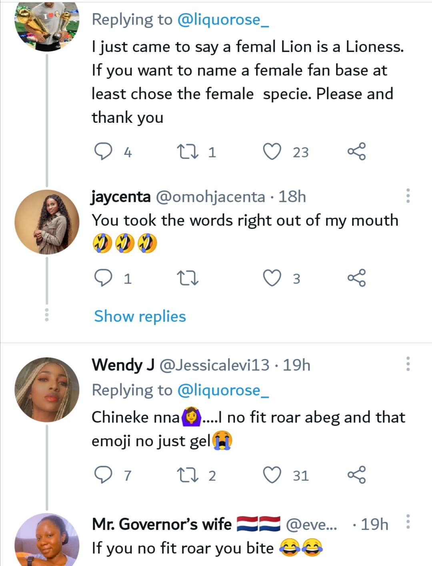Image resolution: width=432 pixels, height=566 pixels.
Task: View Wendy J's profile picture
Action: pos(47,389)
